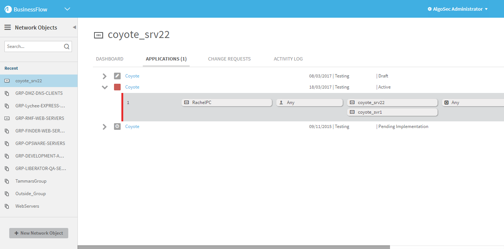Click the search magnifier icon in sidebar
The width and height of the screenshot is (504, 249).
pyautogui.click(x=66, y=46)
